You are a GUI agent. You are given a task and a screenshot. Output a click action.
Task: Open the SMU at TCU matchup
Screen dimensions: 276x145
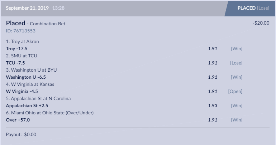(22, 56)
